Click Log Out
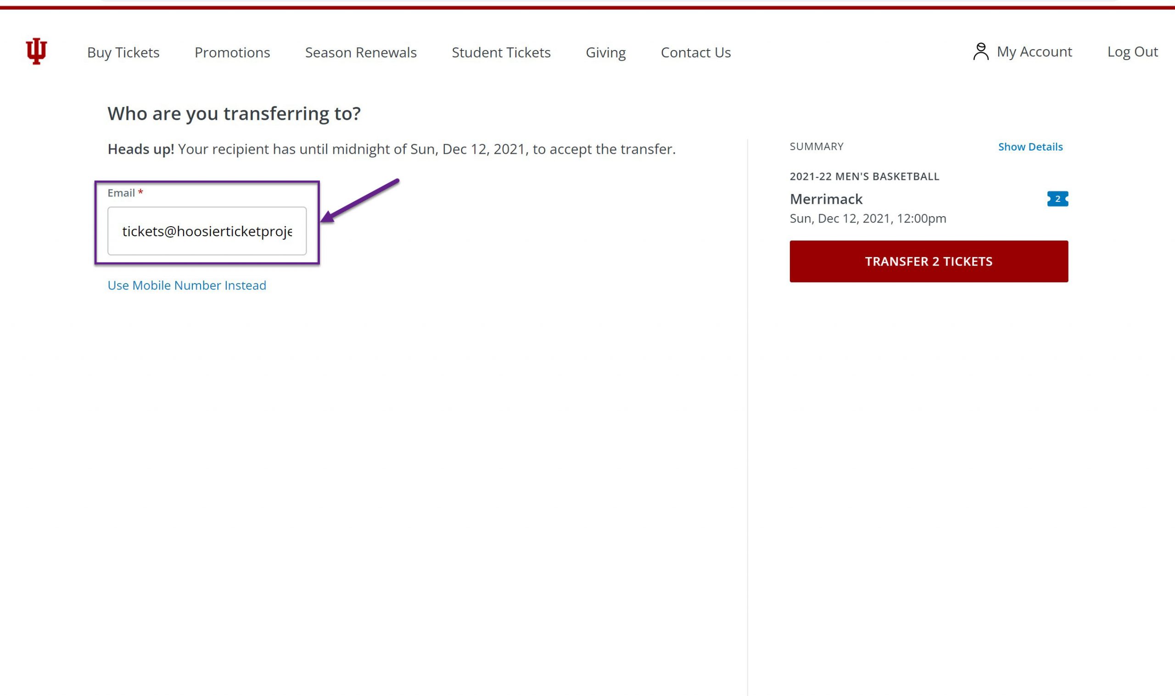 tap(1132, 51)
